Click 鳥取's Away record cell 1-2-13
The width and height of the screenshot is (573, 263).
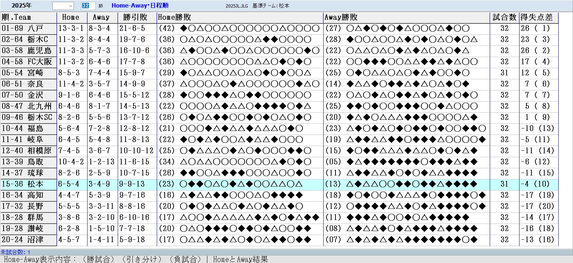pyautogui.click(x=102, y=162)
